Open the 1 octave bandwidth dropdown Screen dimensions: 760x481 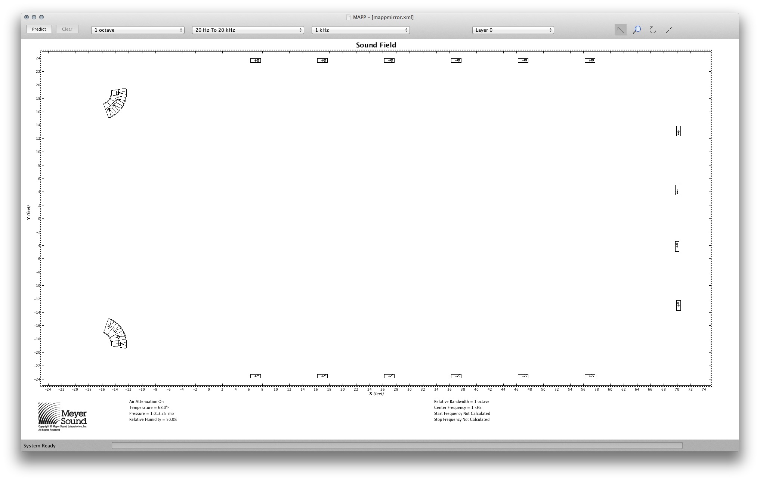tap(138, 30)
